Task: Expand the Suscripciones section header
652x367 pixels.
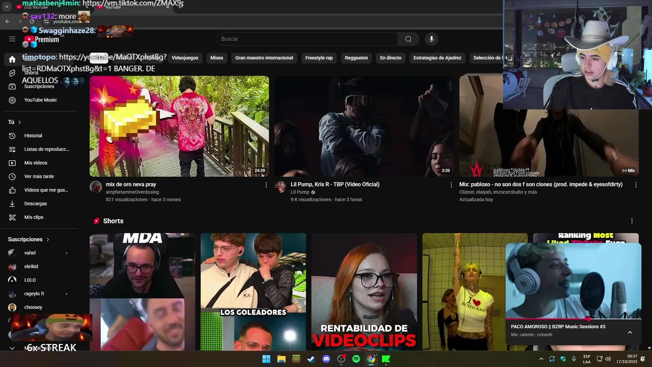Action: (x=29, y=240)
